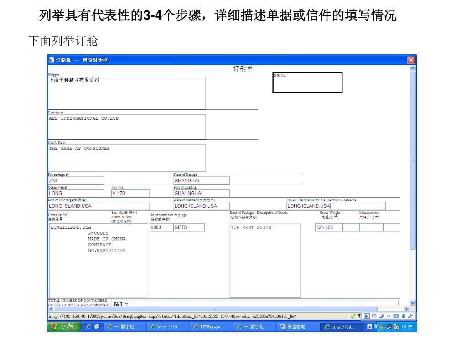Toggle the punctuation mode icon on IME bar
467x350 pixels.
tap(389, 316)
